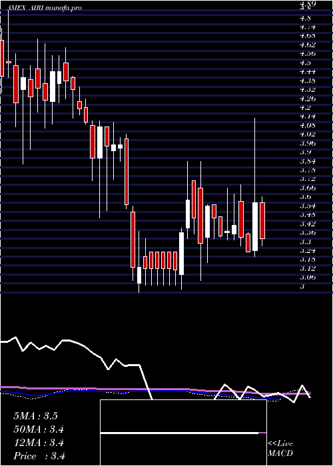This screenshot has height=466, width=333.
Task: Click the 4.08 price axis label
Action: pos(308,125)
